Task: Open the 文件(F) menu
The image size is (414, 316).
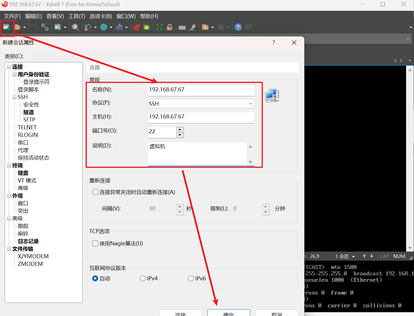Action: (x=12, y=16)
